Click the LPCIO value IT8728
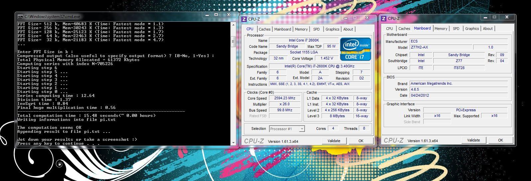This screenshot has height=181, width=531. [x=459, y=68]
